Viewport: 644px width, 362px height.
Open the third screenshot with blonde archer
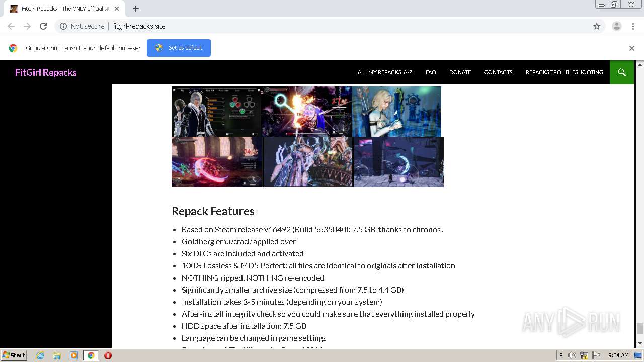(x=396, y=112)
